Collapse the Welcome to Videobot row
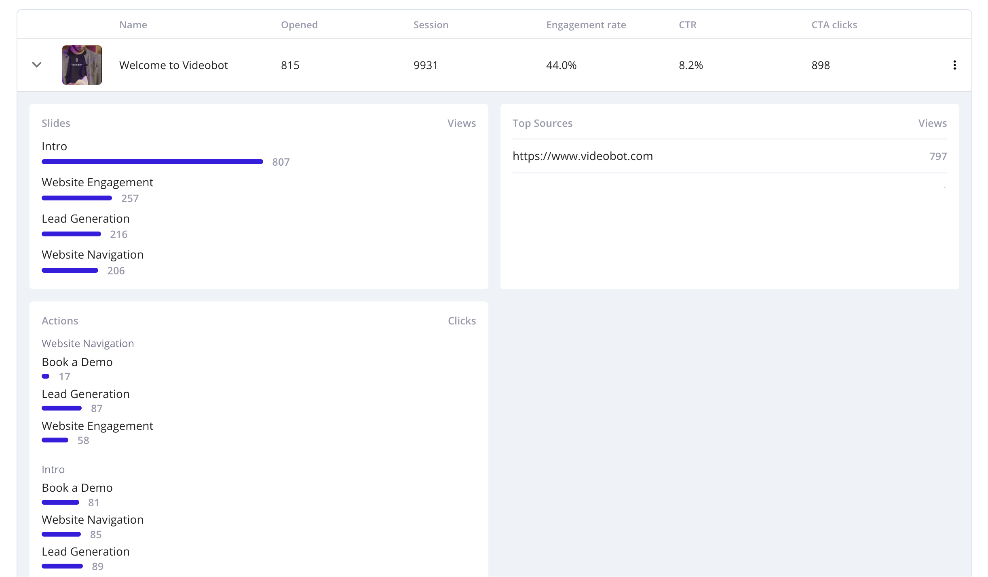This screenshot has width=988, height=577. tap(36, 65)
